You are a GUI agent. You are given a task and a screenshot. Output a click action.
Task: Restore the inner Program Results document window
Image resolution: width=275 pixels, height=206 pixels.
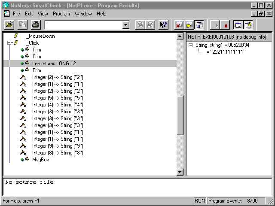[261, 13]
